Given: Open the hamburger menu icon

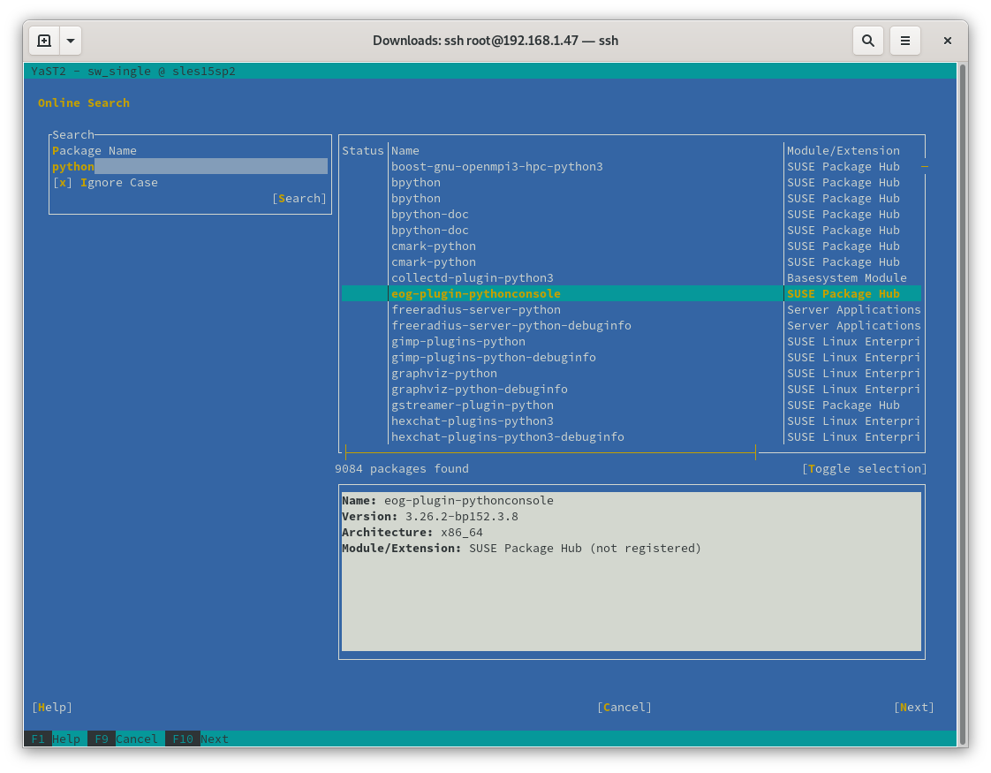Looking at the screenshot, I should [904, 41].
